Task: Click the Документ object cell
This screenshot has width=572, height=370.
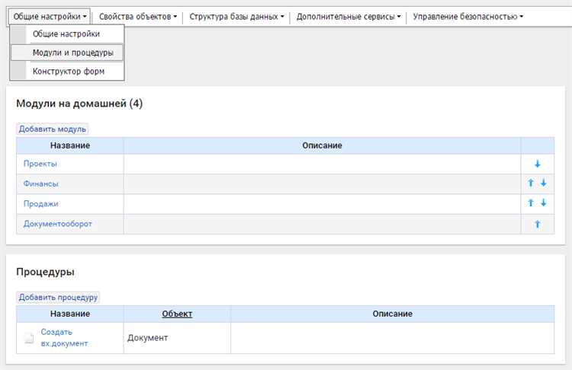Action: coord(177,337)
